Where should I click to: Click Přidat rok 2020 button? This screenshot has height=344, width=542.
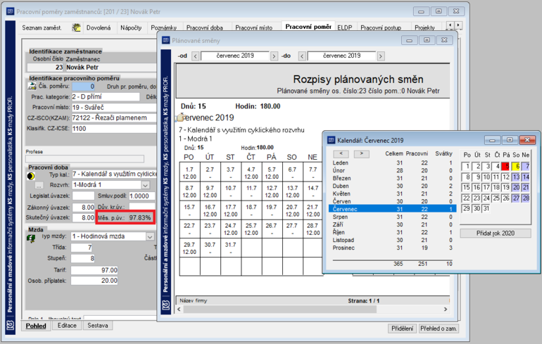point(496,234)
